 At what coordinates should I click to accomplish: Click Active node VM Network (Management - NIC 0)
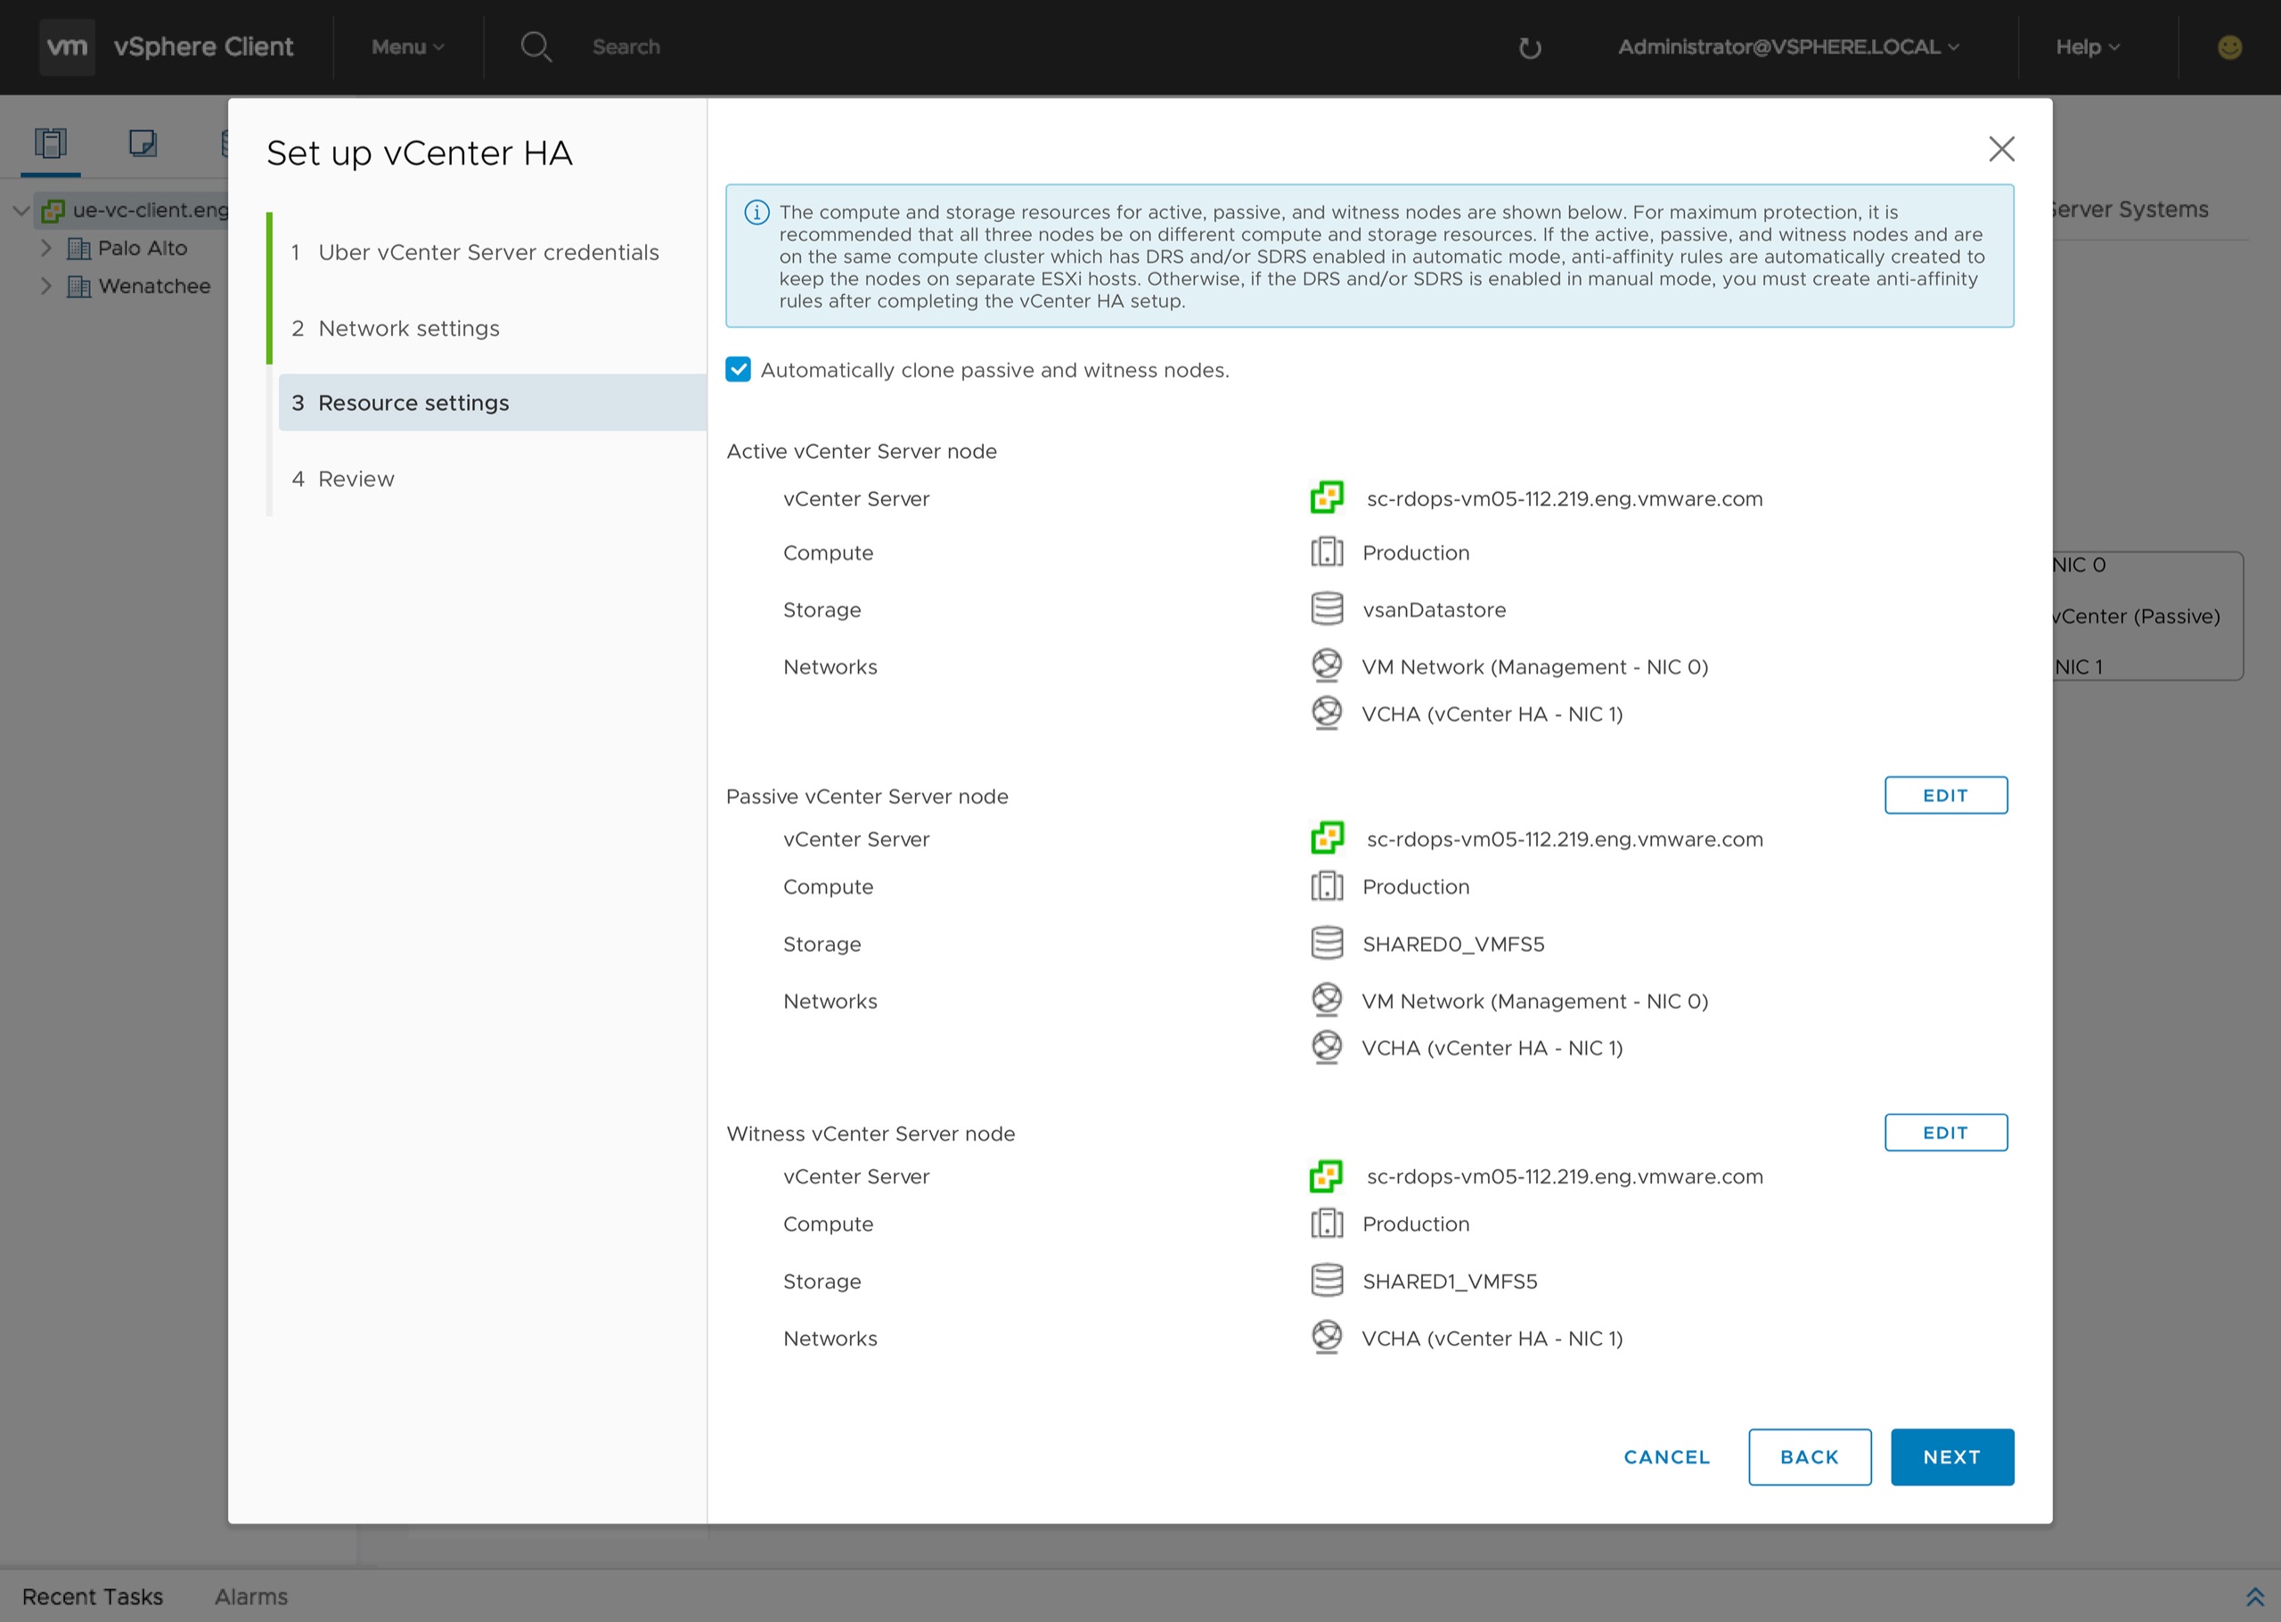[1534, 667]
